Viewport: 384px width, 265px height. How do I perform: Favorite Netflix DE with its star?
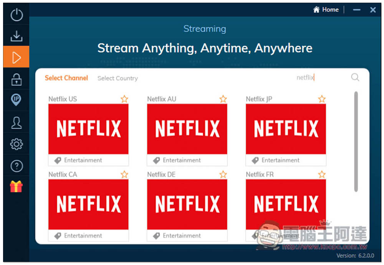point(223,174)
